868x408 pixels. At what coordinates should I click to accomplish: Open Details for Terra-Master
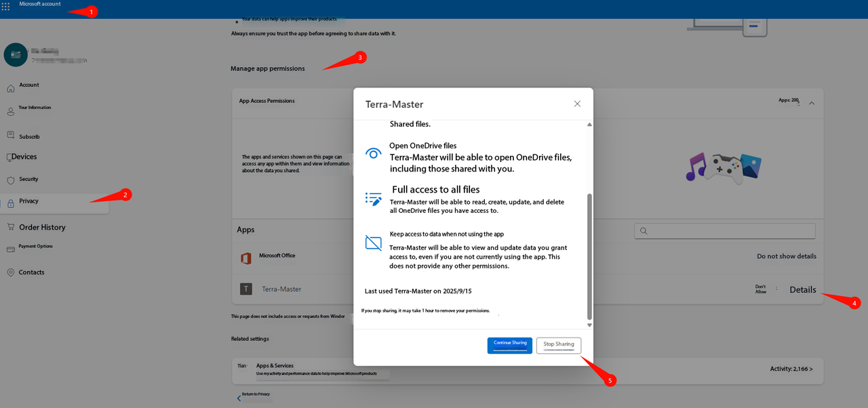click(x=803, y=289)
